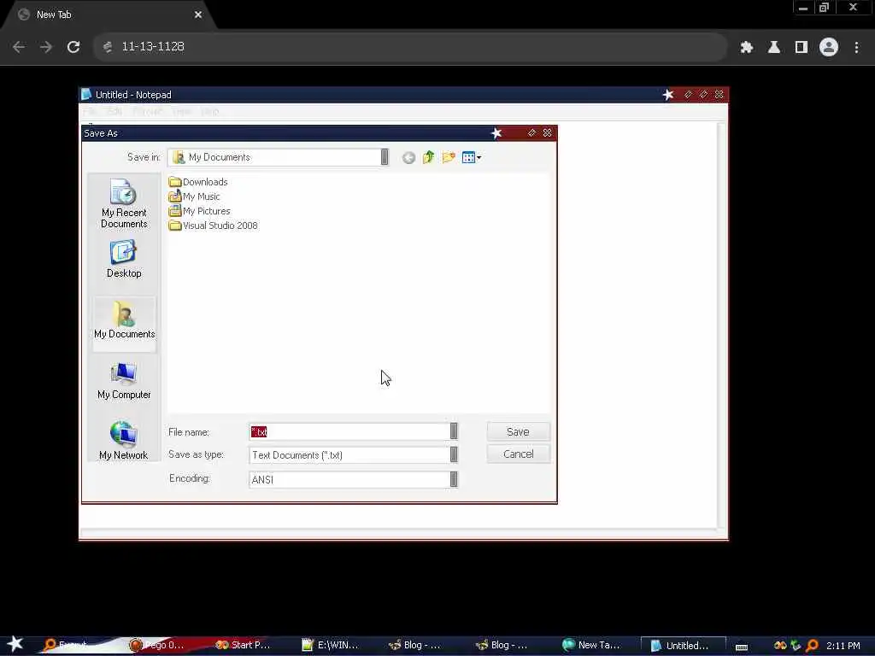Open the browser three-dot menu
Viewport: 875px width, 656px height.
(x=856, y=48)
